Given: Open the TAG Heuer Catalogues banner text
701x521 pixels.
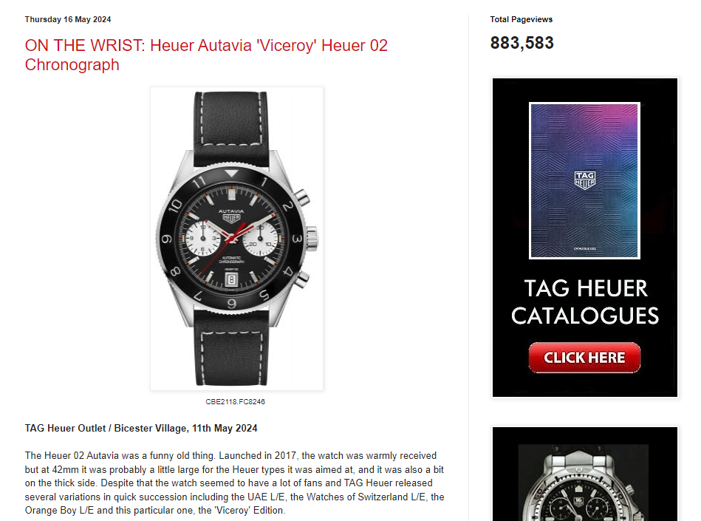Looking at the screenshot, I should (585, 302).
